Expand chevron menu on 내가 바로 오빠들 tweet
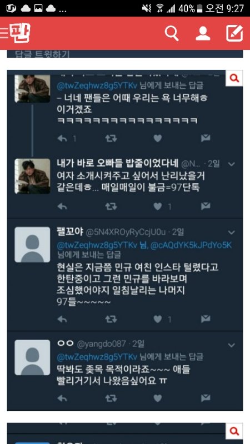The width and height of the screenshot is (250, 444). tap(232, 164)
